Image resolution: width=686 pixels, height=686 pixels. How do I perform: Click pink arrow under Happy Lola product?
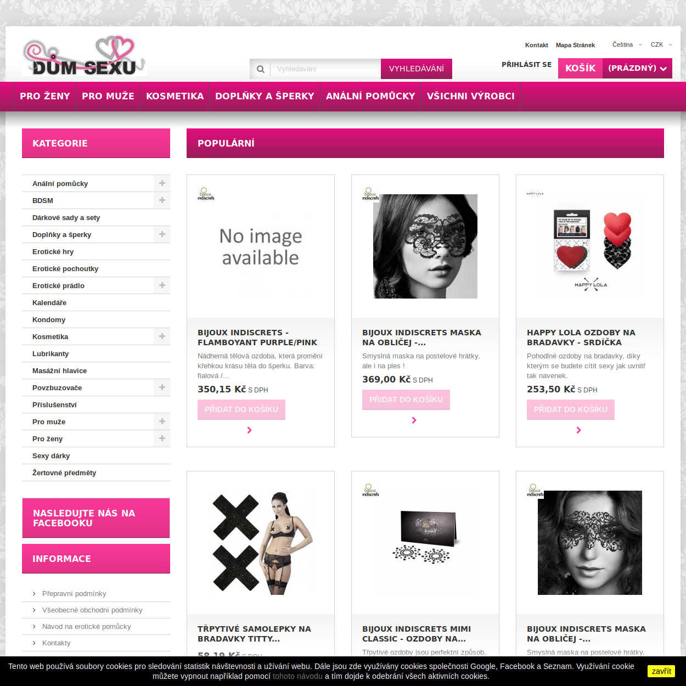(578, 430)
